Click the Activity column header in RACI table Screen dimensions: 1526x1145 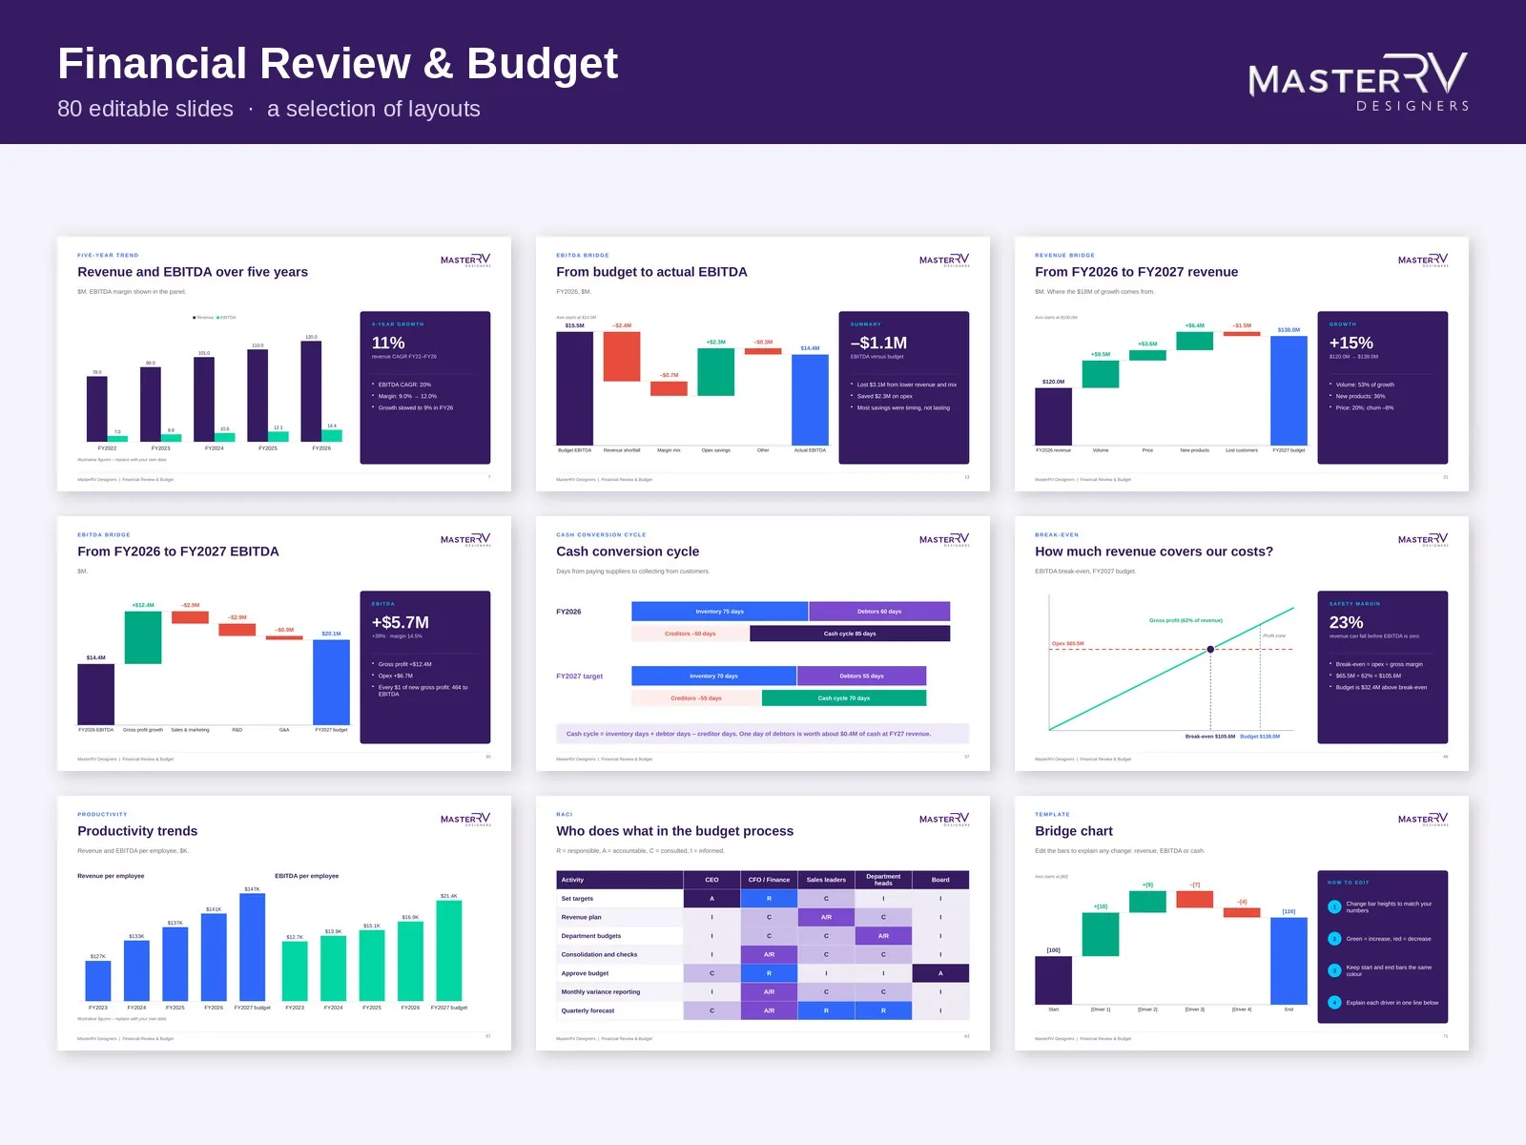(x=620, y=880)
